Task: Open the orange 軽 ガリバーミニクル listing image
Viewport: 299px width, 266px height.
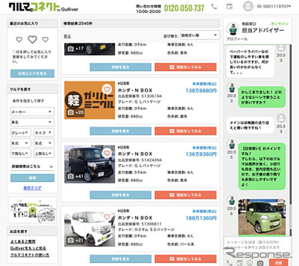Action: click(90, 100)
